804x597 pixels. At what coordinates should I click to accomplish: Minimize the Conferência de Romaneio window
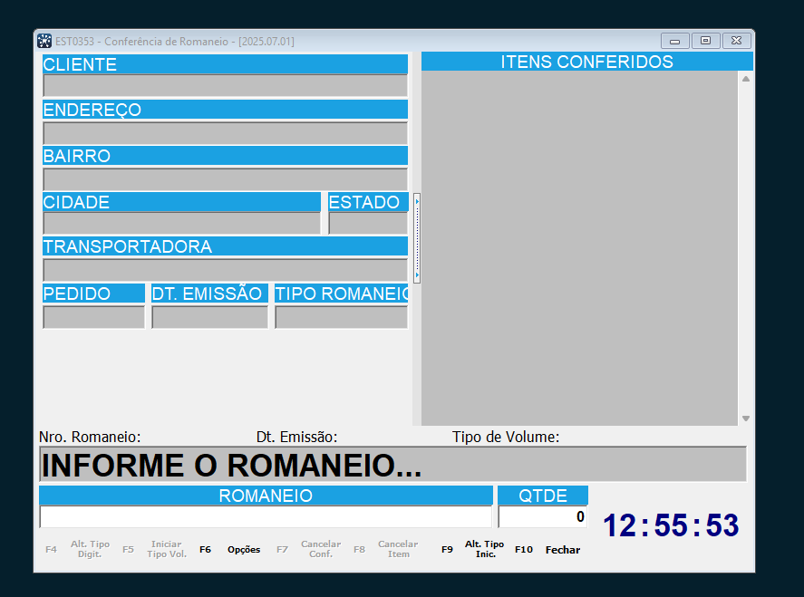[x=674, y=41]
